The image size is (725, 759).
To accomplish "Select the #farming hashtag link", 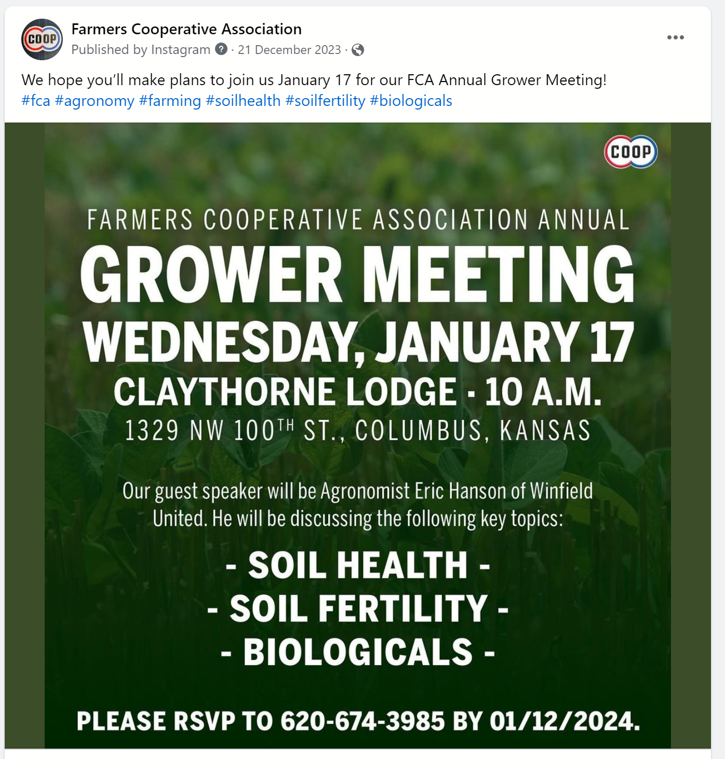I will [170, 101].
